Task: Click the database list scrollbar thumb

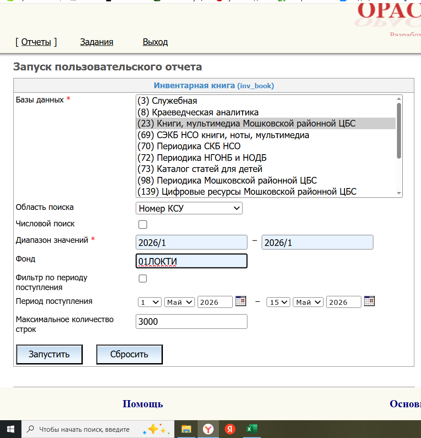Action: (399, 131)
